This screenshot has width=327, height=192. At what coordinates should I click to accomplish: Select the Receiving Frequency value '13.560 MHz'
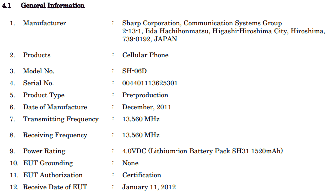click(x=141, y=135)
